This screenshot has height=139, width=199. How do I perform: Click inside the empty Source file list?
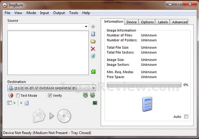pyautogui.click(x=48, y=53)
